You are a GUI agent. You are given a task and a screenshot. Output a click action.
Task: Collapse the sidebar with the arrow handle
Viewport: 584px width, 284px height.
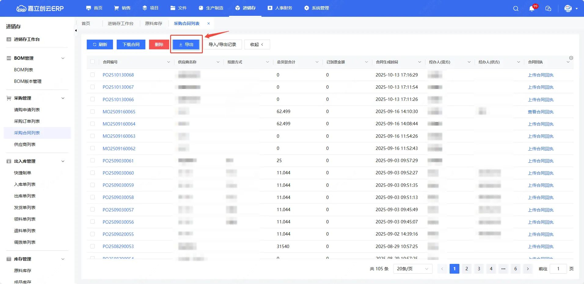click(76, 30)
